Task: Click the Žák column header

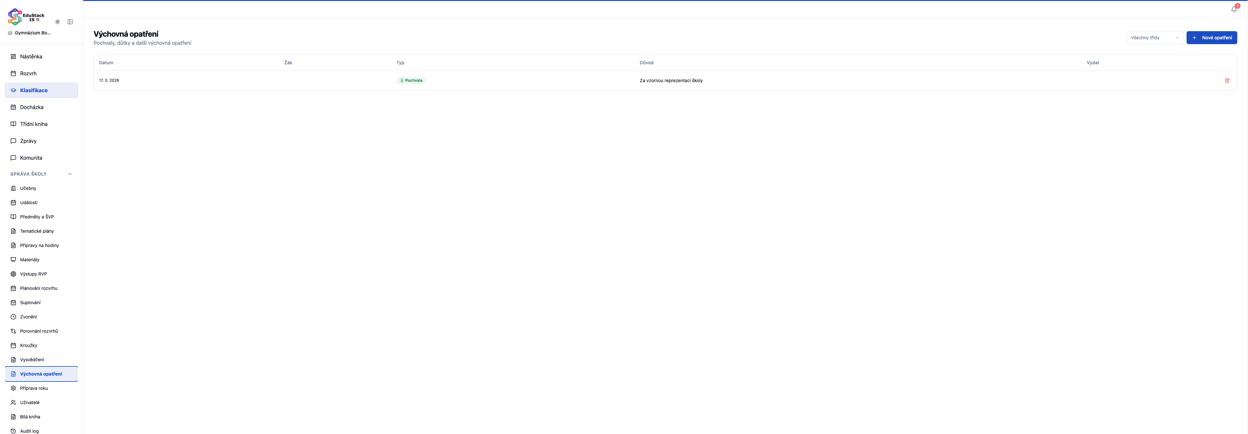Action: (x=288, y=63)
